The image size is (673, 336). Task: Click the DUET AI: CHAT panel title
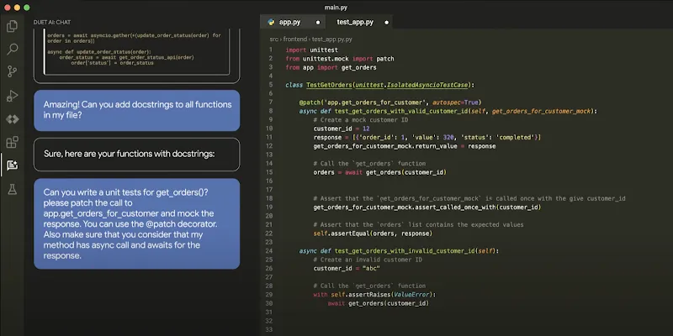point(52,23)
